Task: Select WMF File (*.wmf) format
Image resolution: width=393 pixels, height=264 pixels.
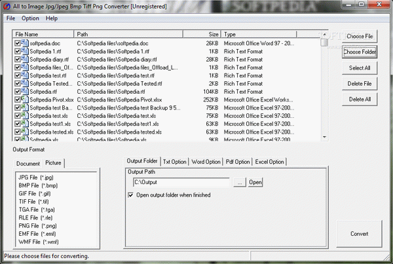Action: pyautogui.click(x=39, y=242)
